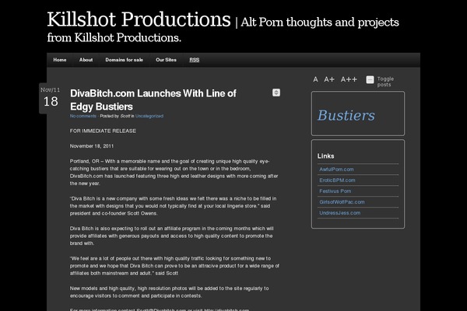Open the RSS feed link
Image resolution: width=467 pixels, height=311 pixels.
194,60
